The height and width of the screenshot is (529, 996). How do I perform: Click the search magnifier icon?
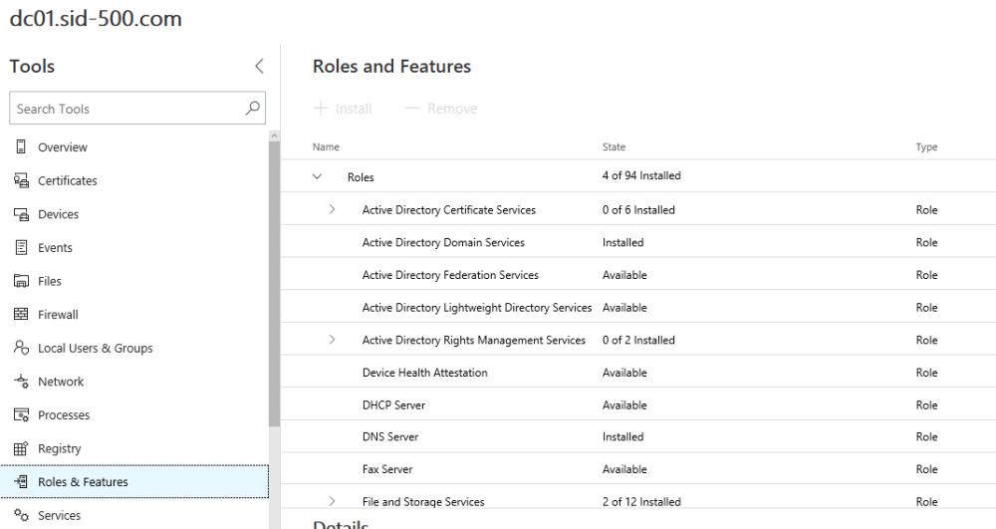coord(253,108)
